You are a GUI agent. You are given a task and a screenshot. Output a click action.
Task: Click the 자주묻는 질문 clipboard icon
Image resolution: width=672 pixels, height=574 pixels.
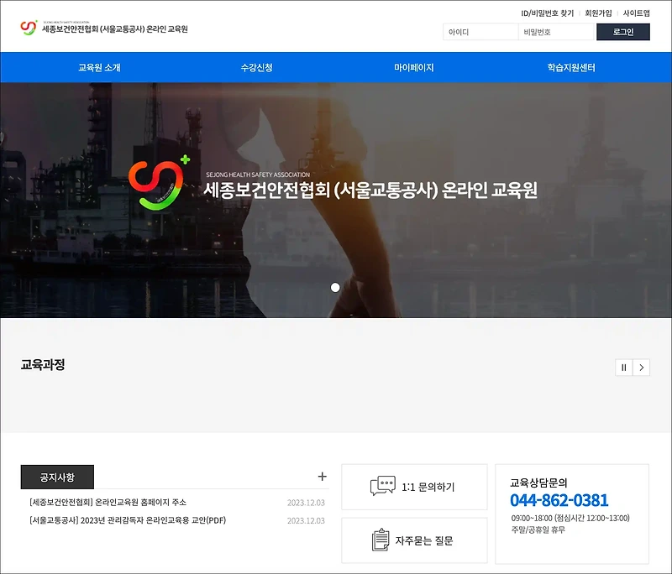click(382, 540)
